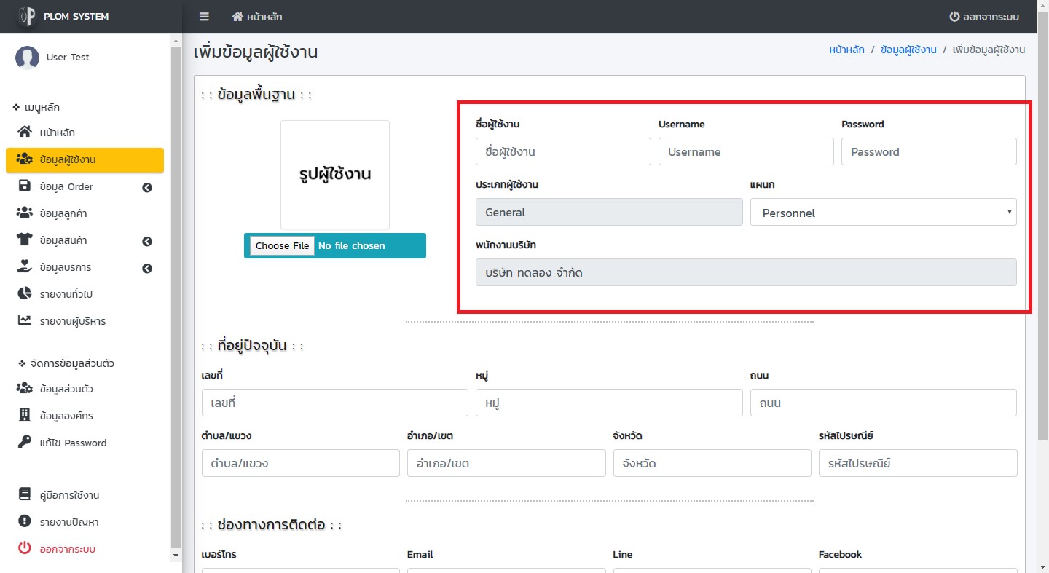Open รายงานทั่วไป pie chart icon in sidebar

(x=25, y=294)
